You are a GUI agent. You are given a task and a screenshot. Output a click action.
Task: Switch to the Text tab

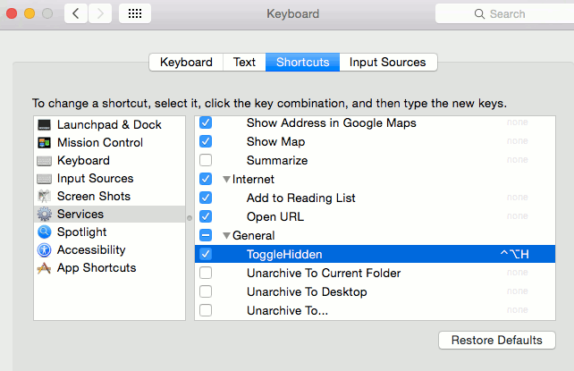point(244,63)
